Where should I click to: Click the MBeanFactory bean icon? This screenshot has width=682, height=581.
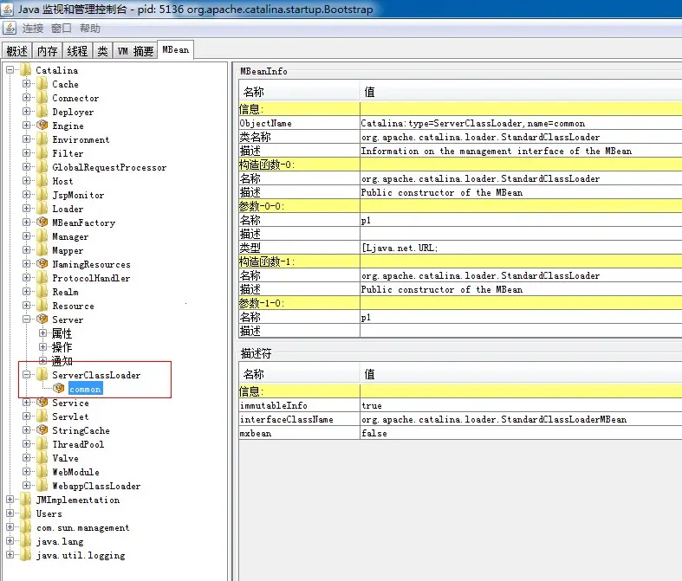(42, 222)
